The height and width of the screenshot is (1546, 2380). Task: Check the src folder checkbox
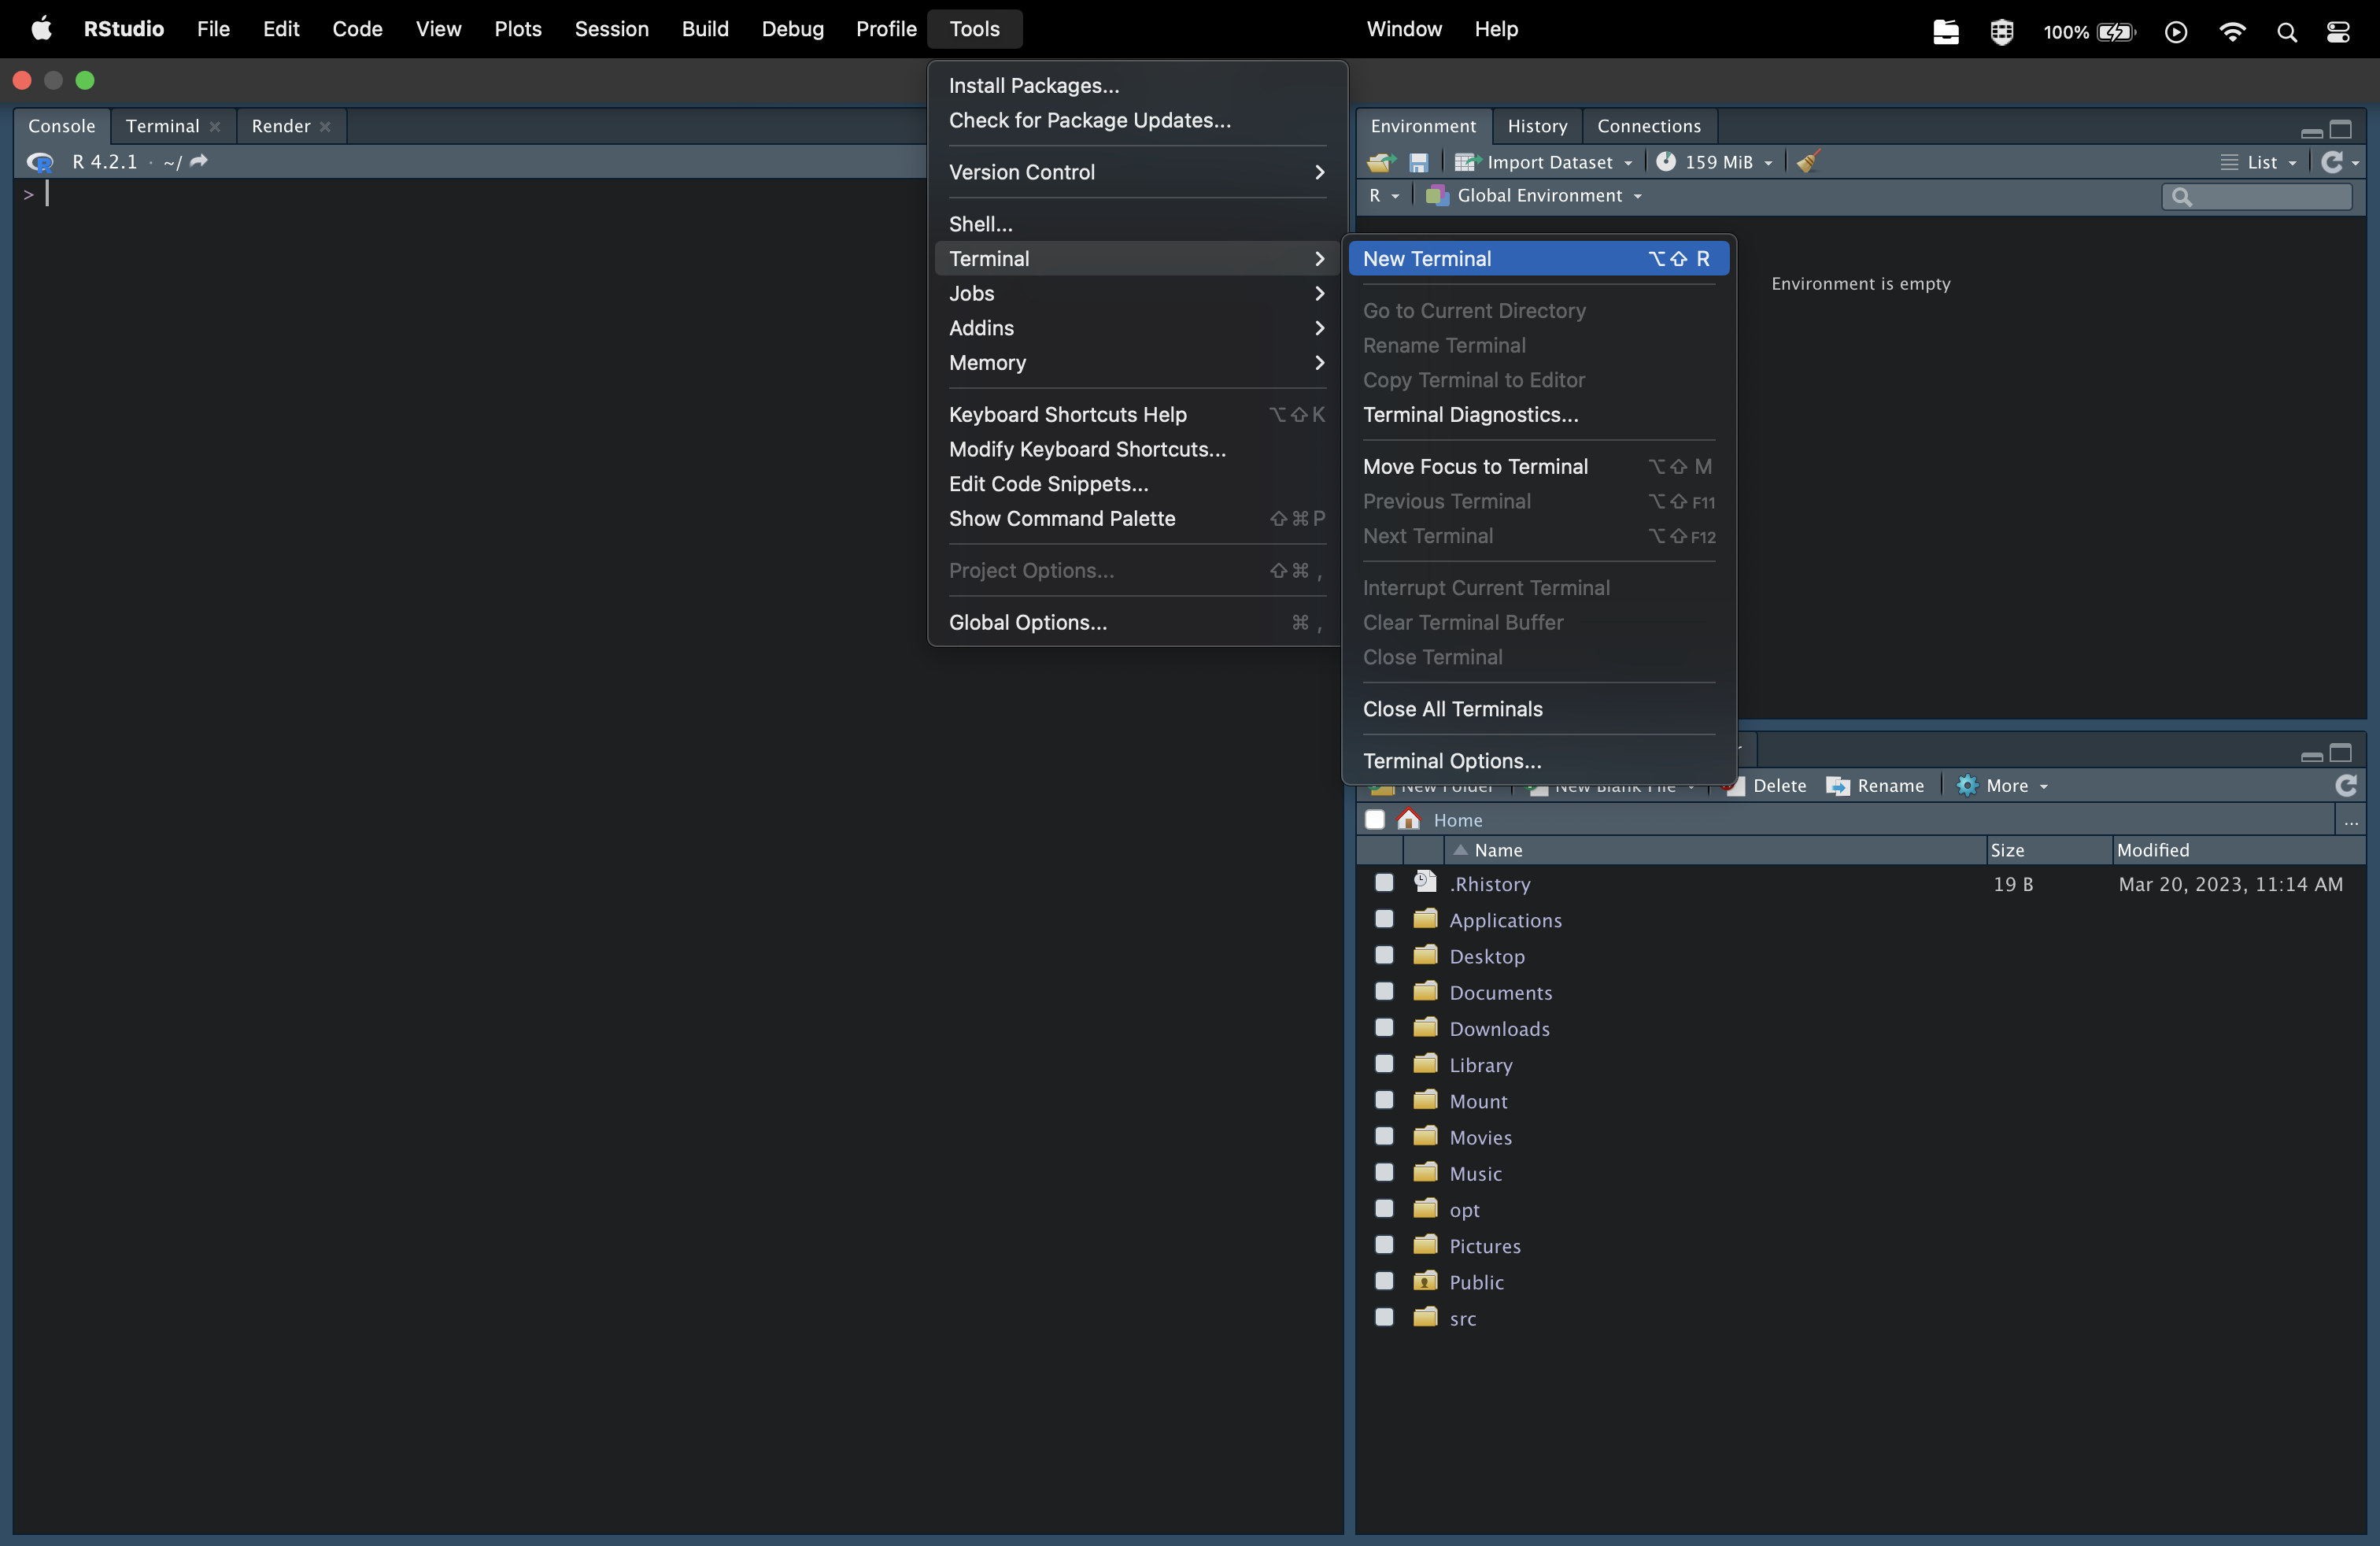pyautogui.click(x=1384, y=1317)
